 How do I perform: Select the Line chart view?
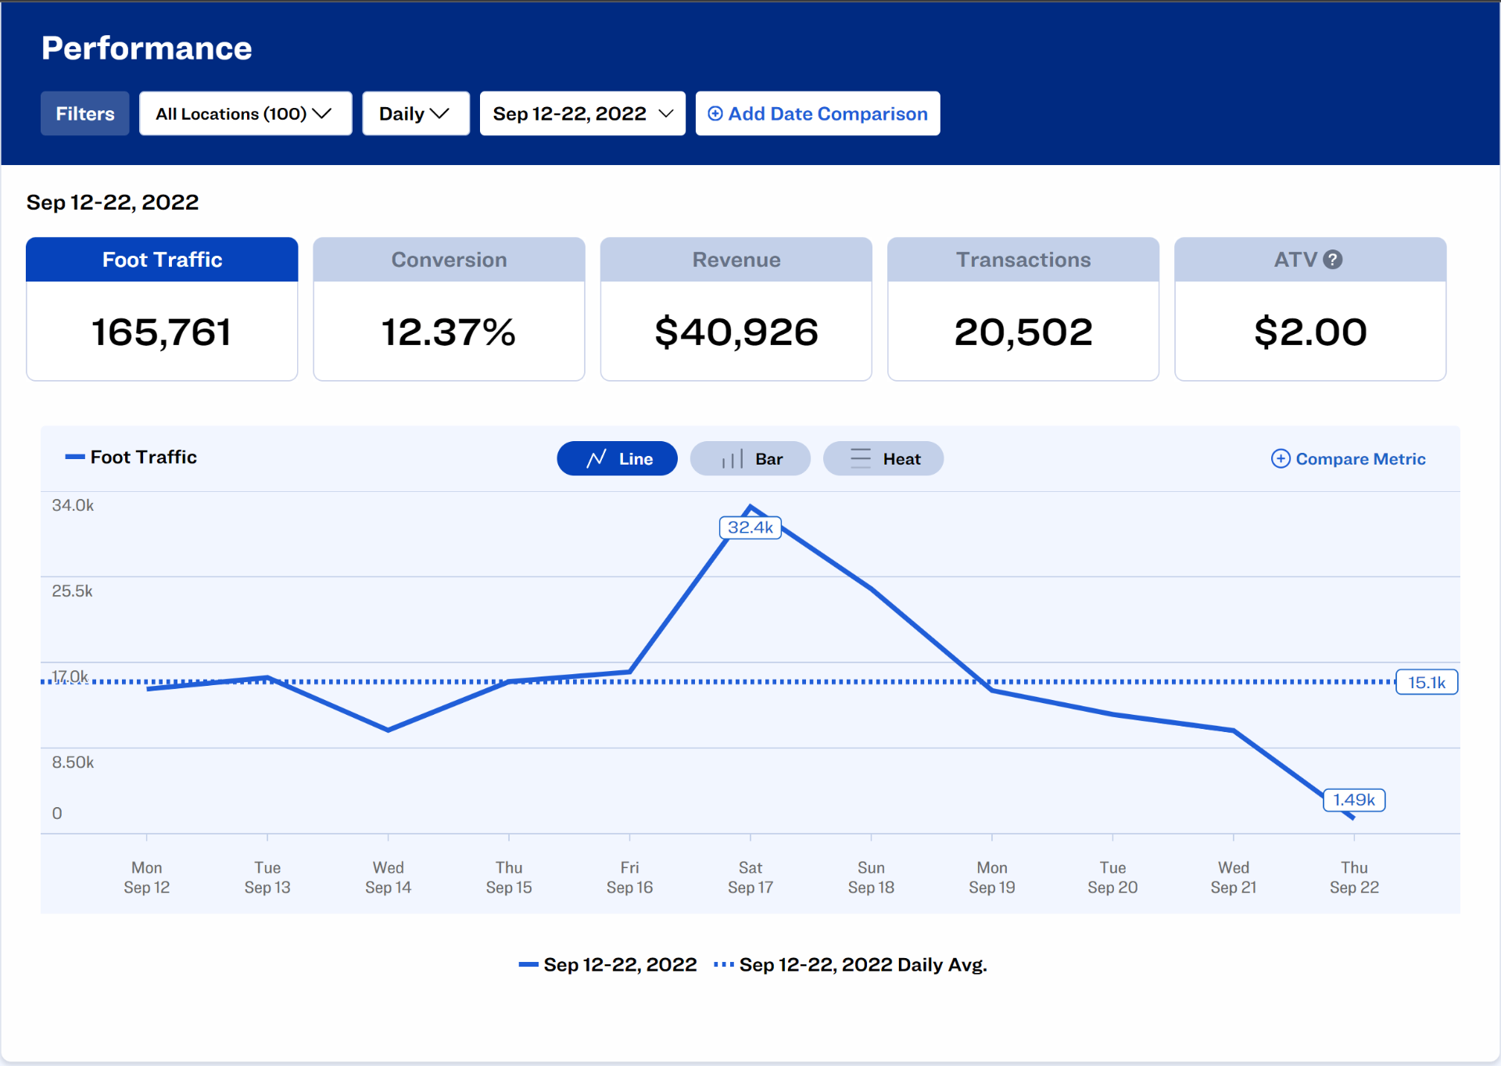(617, 459)
